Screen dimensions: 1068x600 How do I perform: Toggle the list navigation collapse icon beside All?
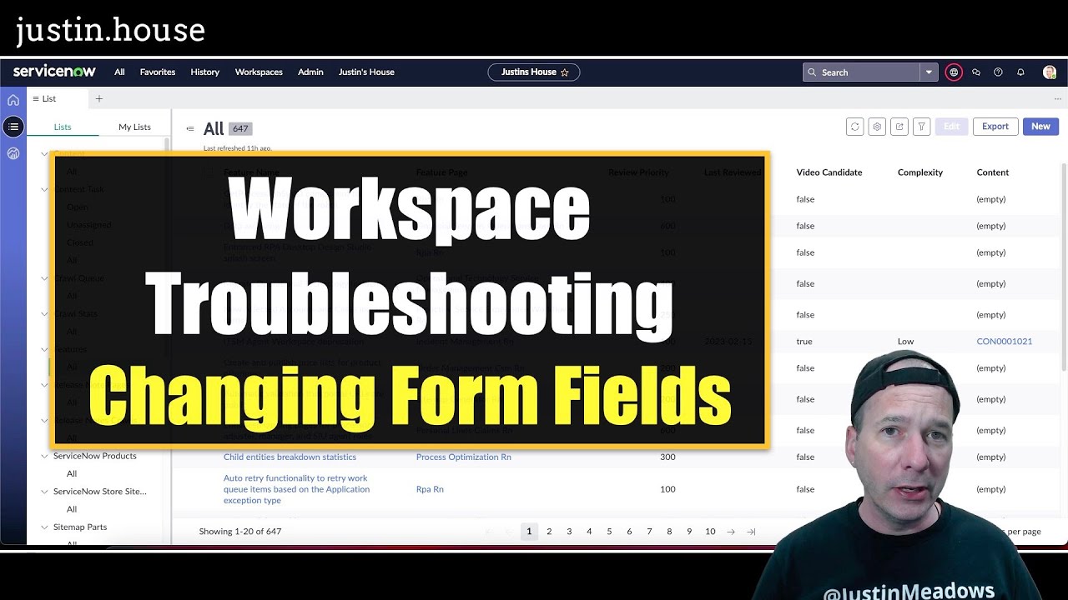(190, 129)
